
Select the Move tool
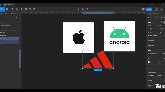click(2, 9)
